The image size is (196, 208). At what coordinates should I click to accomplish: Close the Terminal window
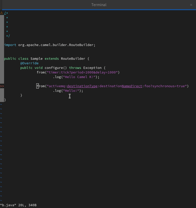click(x=191, y=5)
